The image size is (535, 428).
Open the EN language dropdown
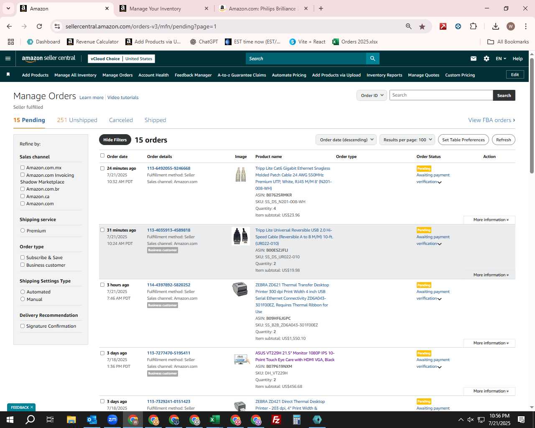(x=501, y=59)
